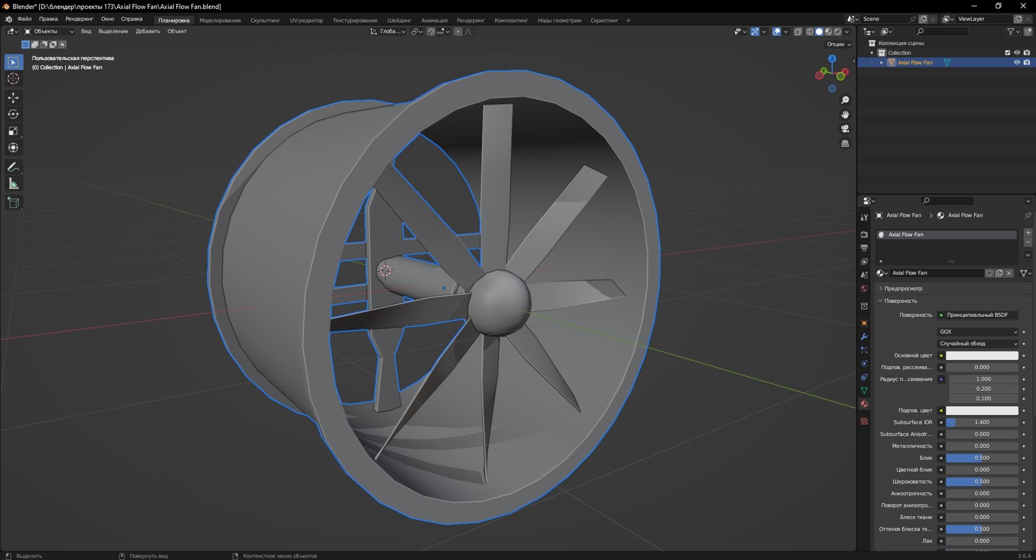Toggle viewport overlays display

coord(776,31)
